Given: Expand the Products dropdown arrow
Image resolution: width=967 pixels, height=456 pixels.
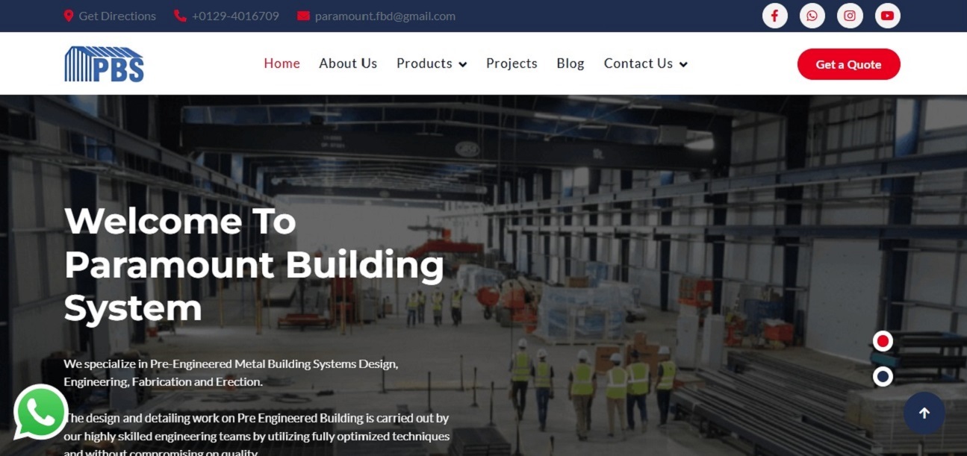Looking at the screenshot, I should click(463, 64).
